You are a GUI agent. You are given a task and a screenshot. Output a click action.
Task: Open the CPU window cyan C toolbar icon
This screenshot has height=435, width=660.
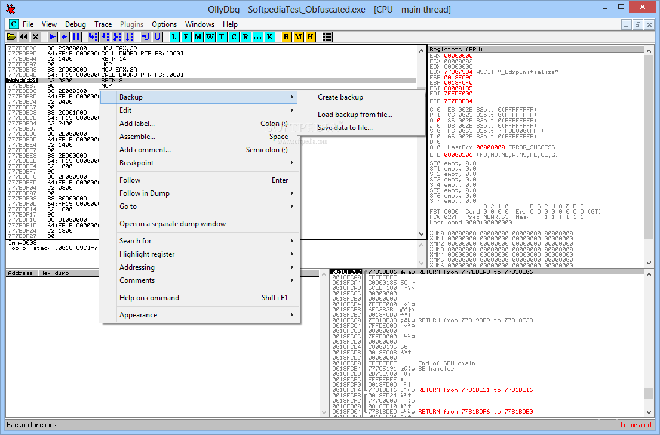click(234, 37)
